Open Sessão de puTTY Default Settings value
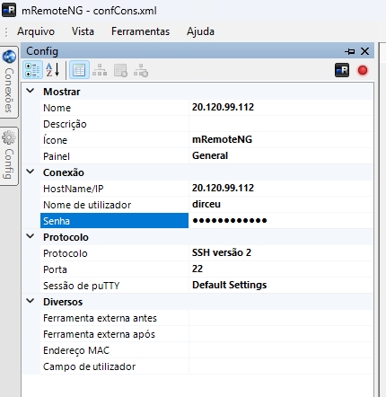 coord(281,286)
